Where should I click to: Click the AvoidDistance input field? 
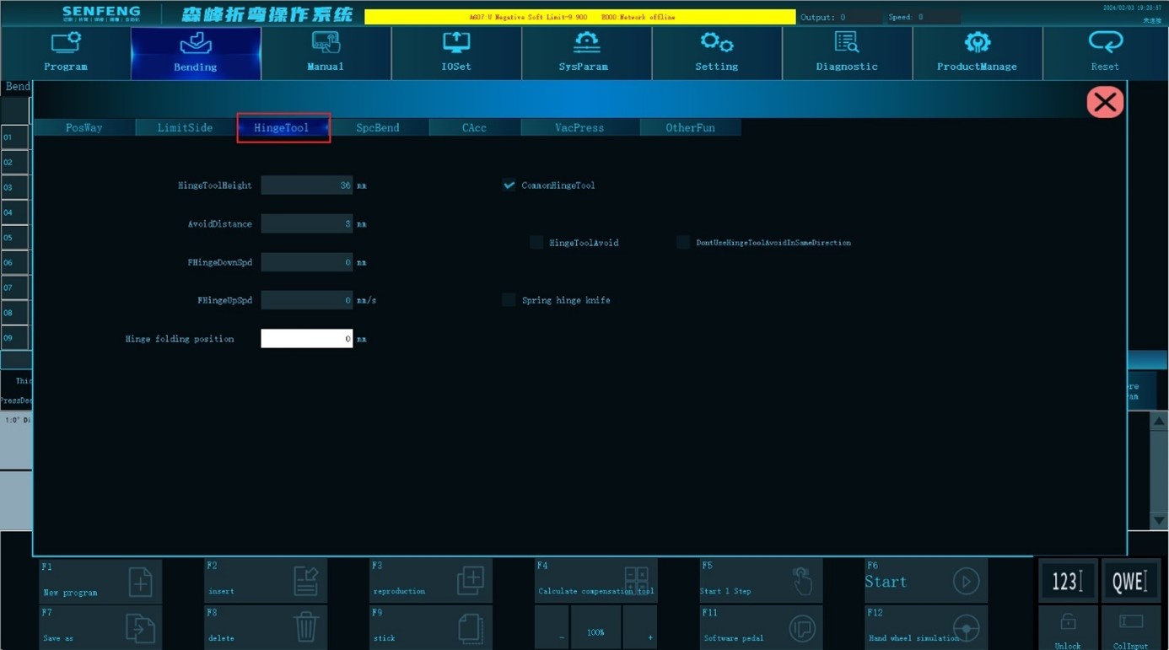coord(307,224)
